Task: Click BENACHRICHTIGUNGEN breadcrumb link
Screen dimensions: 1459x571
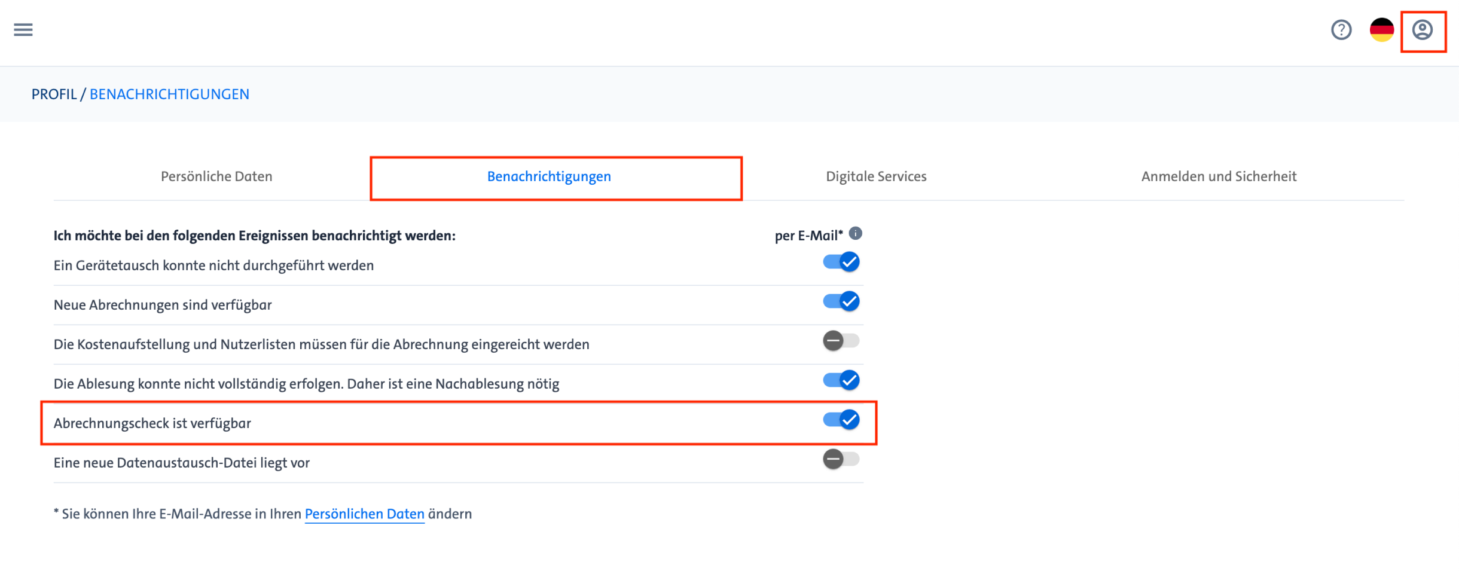Action: pyautogui.click(x=169, y=94)
